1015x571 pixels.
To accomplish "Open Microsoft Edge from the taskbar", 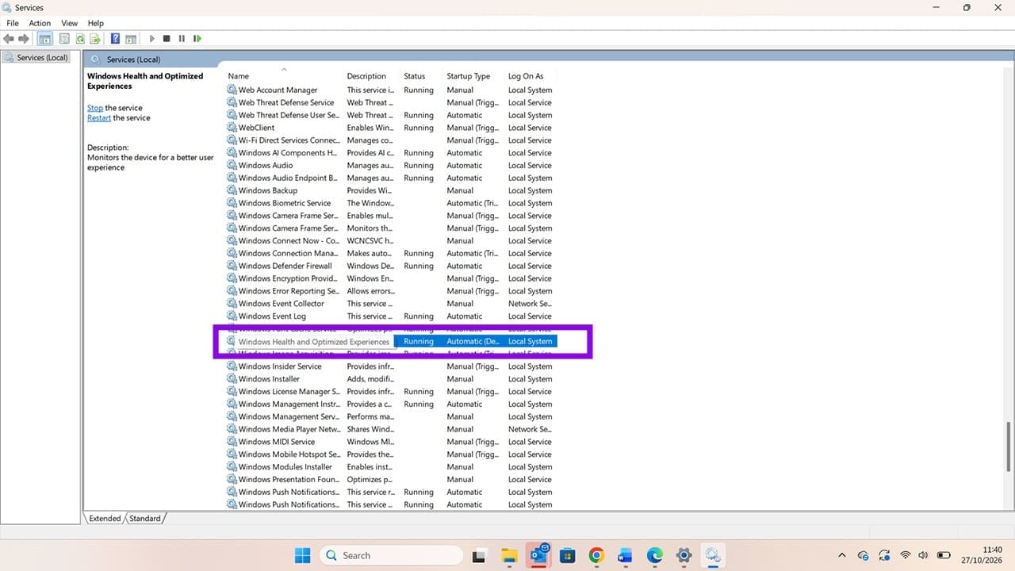I will [x=655, y=555].
